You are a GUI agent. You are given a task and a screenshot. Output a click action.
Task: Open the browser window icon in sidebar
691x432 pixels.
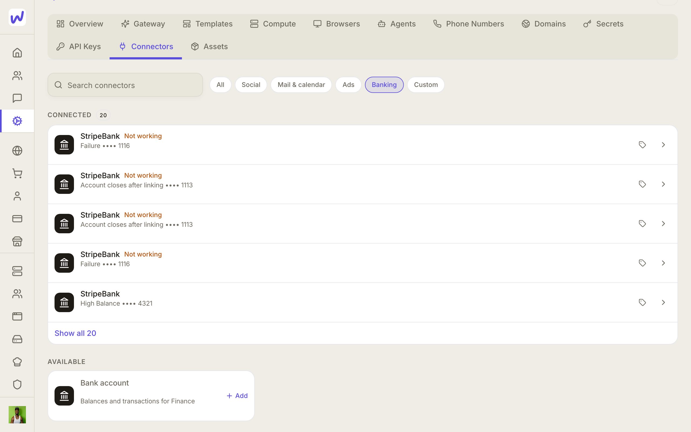click(17, 316)
